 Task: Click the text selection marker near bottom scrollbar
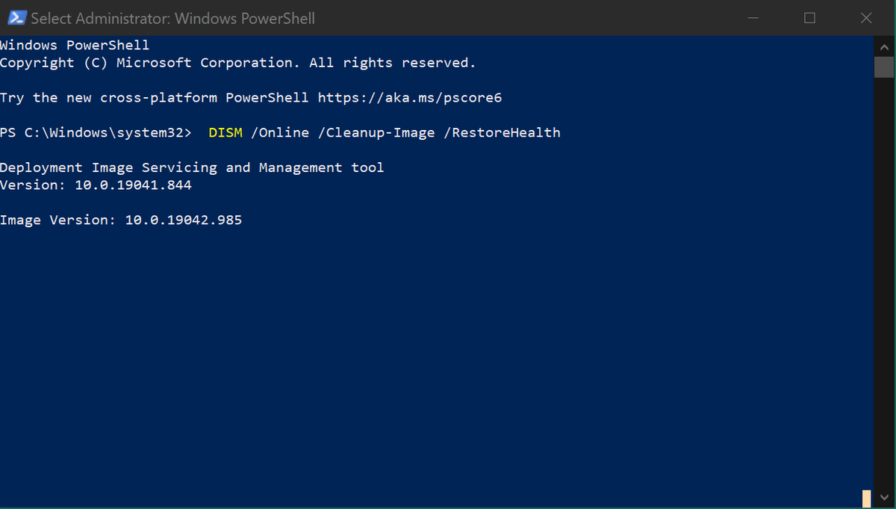tap(865, 498)
